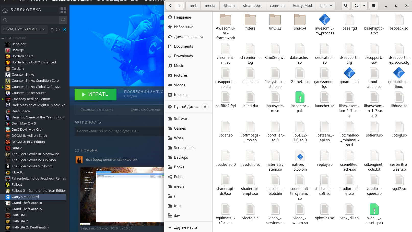Click the search icon in the Files toolbar
Viewport: 412px width, 232px height.
346,5
